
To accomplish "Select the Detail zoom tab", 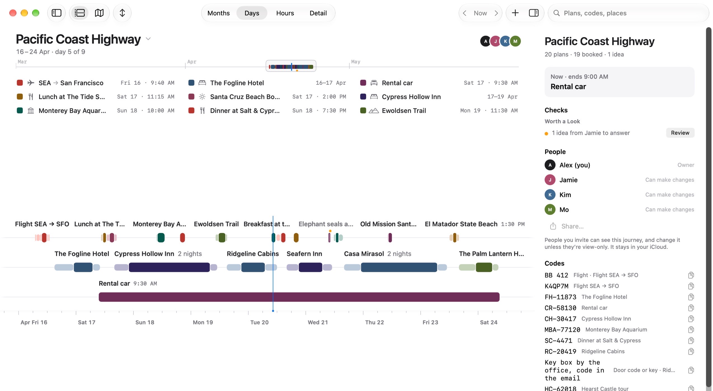I will (x=318, y=13).
